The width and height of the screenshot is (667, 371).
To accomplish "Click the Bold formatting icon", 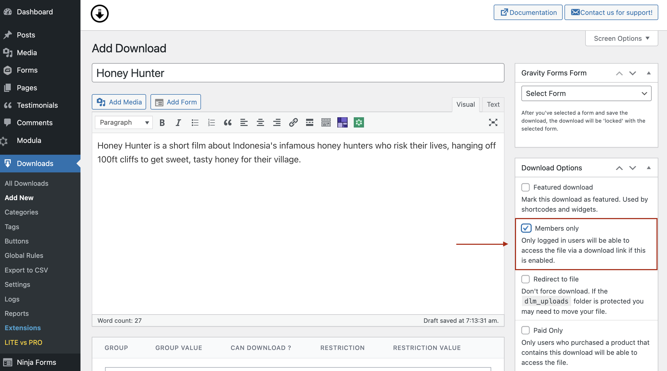I will (162, 122).
